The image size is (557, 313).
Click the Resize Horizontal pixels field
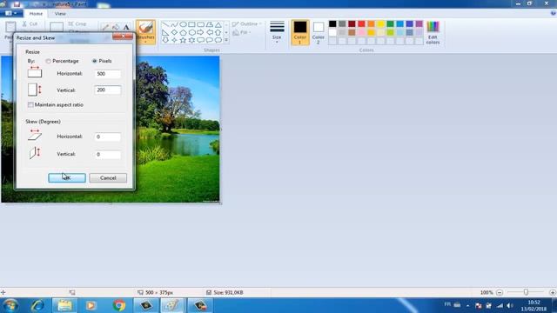[108, 74]
